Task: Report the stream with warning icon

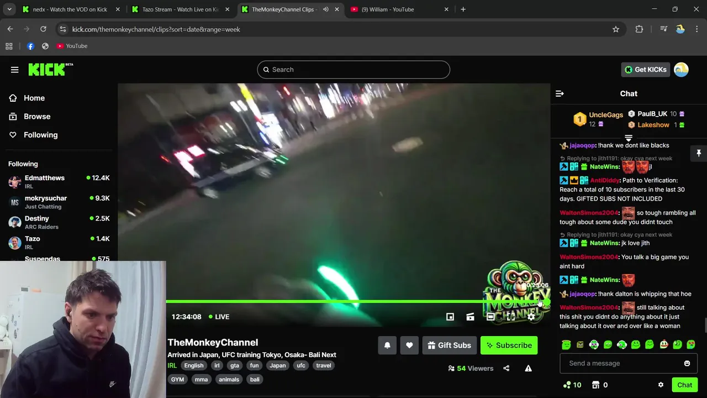Action: point(528,368)
